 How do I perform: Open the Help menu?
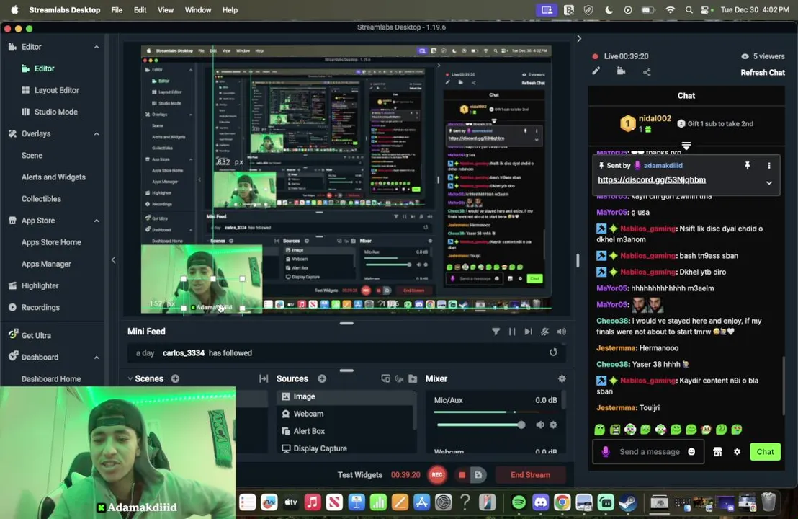click(230, 9)
